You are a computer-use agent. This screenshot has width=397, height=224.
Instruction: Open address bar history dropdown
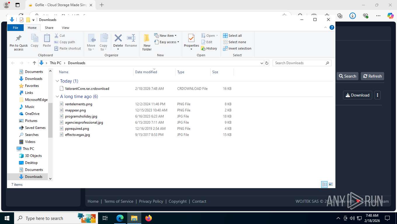pyautogui.click(x=262, y=63)
